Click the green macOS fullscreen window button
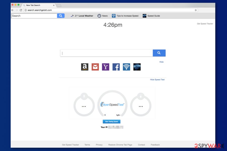The image size is (227, 151). (x=18, y=5)
